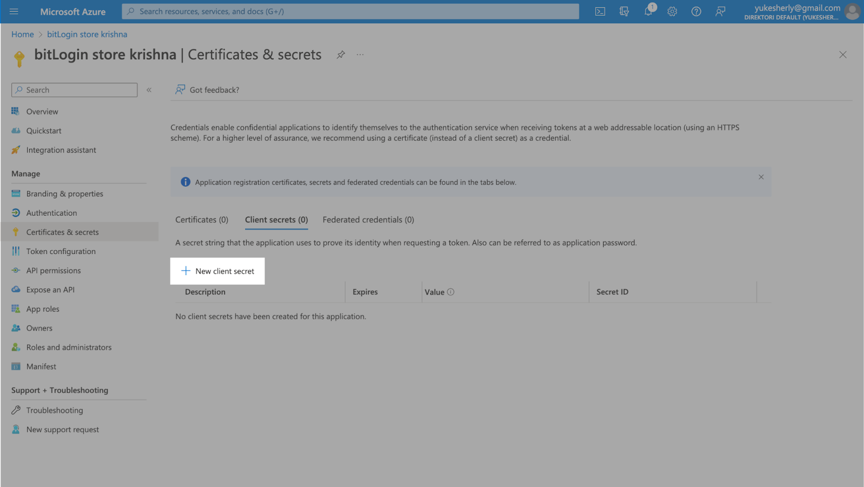Open the Help question mark icon
The image size is (864, 487).
click(x=696, y=11)
